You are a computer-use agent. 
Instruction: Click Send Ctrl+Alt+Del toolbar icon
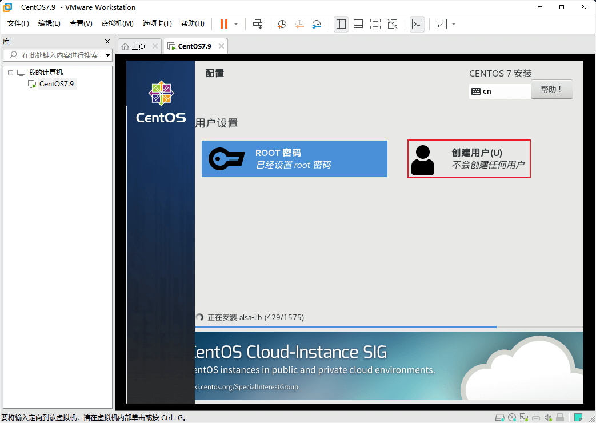[x=258, y=24]
